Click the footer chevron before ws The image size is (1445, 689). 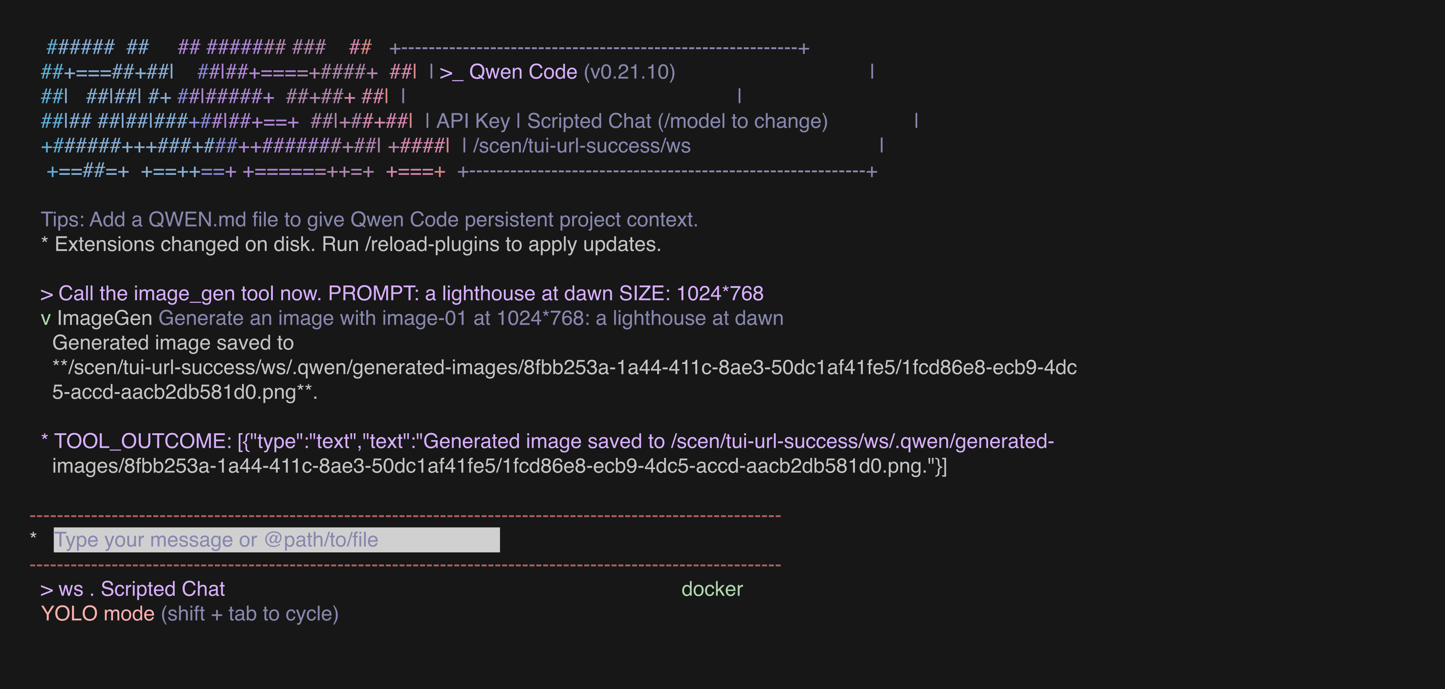(47, 590)
